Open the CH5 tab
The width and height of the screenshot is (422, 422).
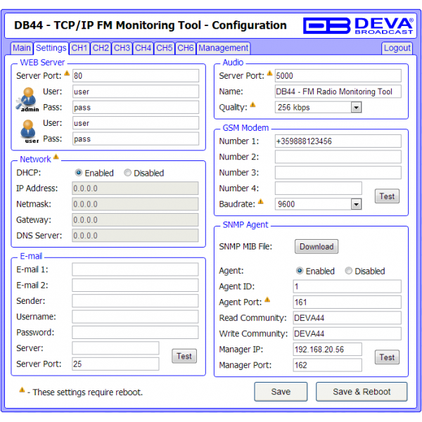(165, 48)
